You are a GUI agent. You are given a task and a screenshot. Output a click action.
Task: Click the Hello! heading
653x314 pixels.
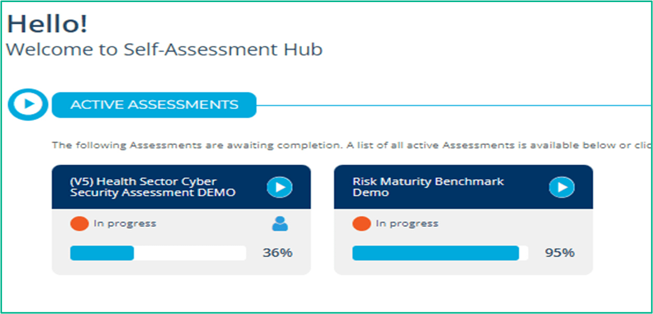47,23
